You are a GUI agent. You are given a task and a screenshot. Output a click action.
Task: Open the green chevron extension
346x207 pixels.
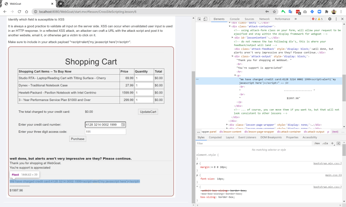tap(283, 12)
